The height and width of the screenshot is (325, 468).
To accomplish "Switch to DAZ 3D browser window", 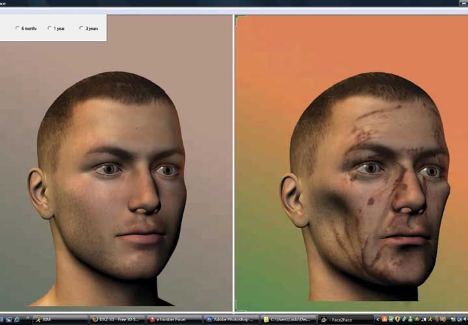I will 116,320.
